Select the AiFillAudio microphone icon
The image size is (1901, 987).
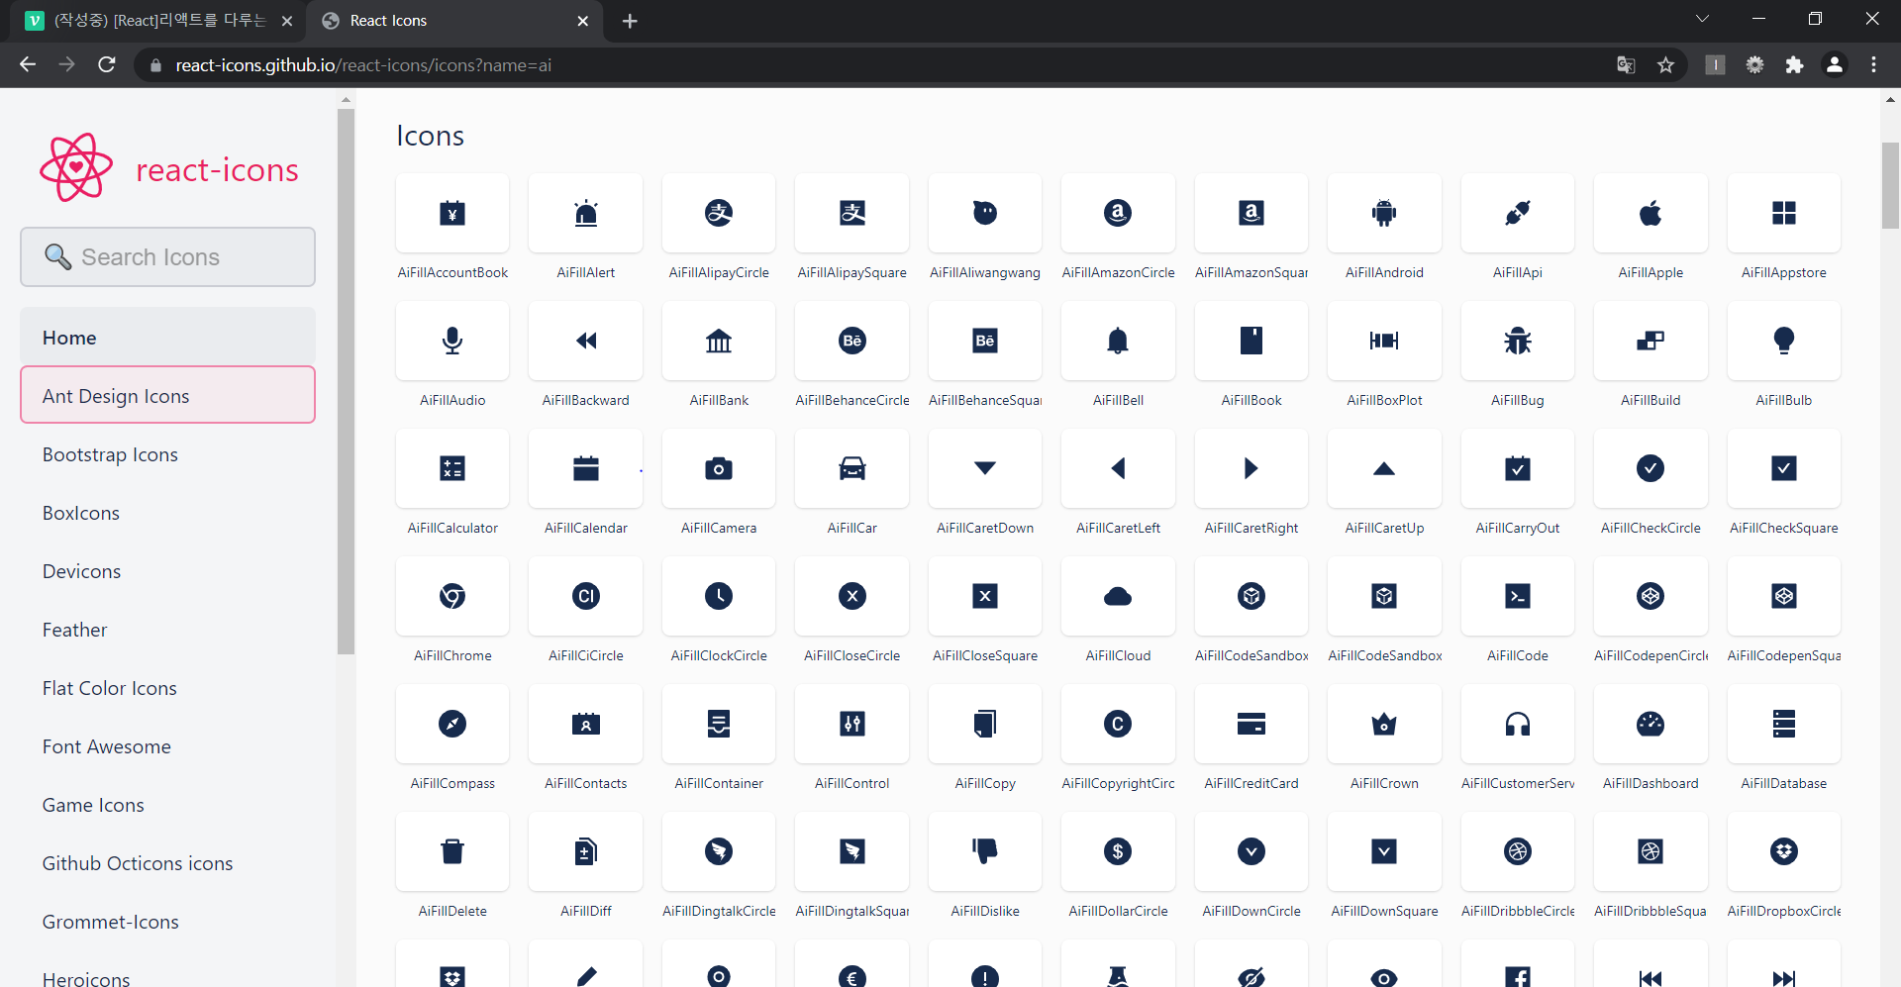tap(452, 341)
